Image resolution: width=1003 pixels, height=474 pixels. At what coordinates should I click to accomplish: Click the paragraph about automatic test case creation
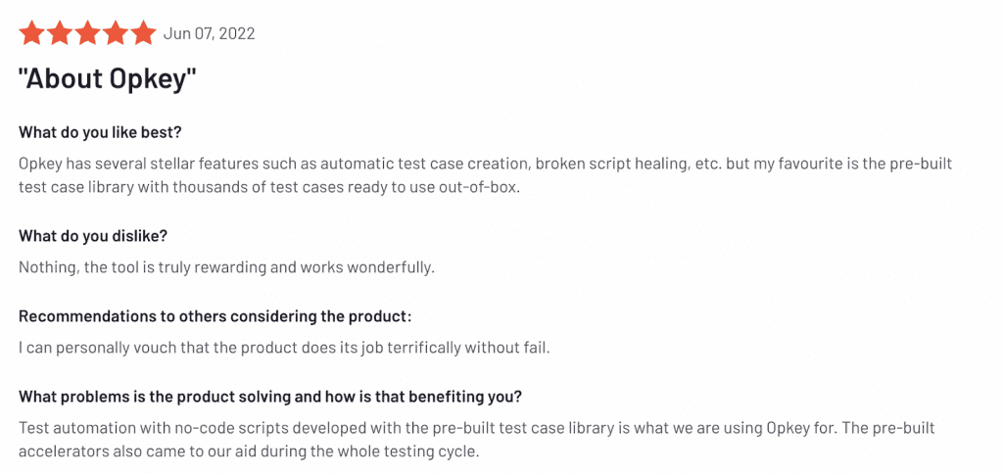click(485, 163)
